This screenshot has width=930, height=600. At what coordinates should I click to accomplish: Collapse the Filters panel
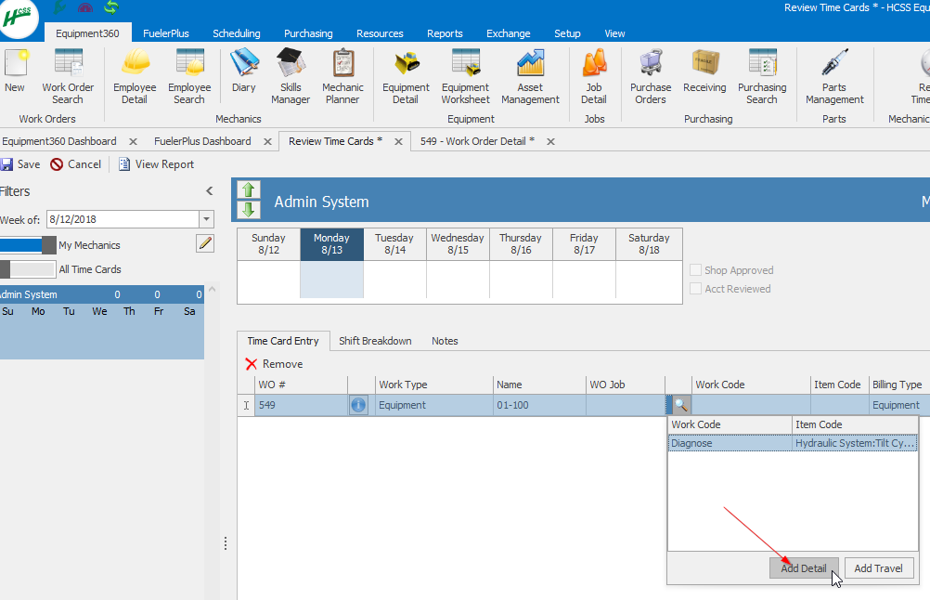click(x=210, y=191)
